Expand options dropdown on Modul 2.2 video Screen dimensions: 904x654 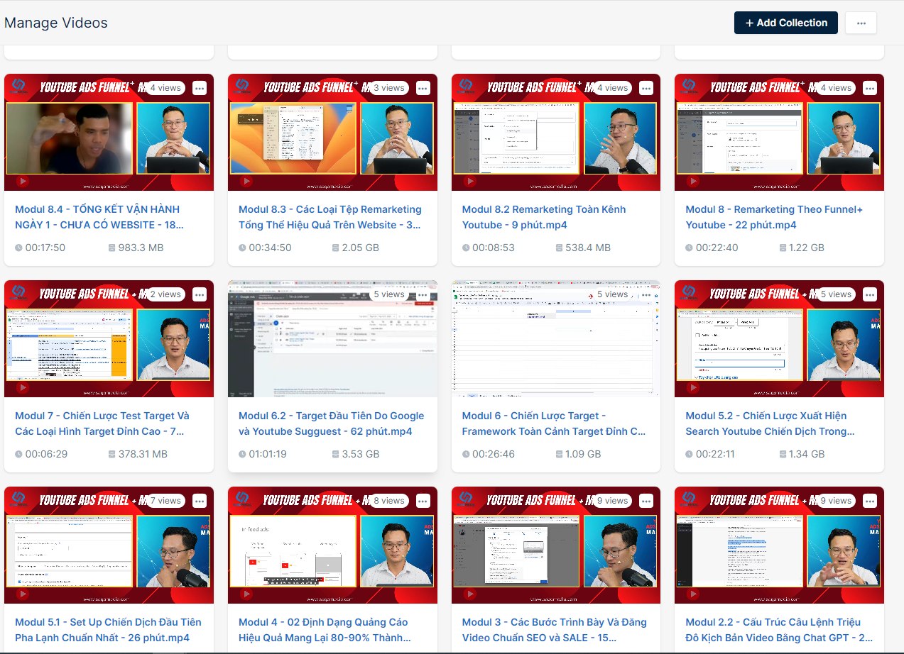pos(870,501)
